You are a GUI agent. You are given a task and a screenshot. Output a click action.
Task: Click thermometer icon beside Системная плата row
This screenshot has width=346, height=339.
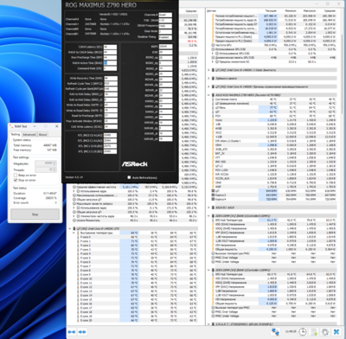214,99
